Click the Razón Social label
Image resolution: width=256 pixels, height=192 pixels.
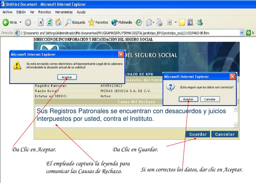click(47, 91)
